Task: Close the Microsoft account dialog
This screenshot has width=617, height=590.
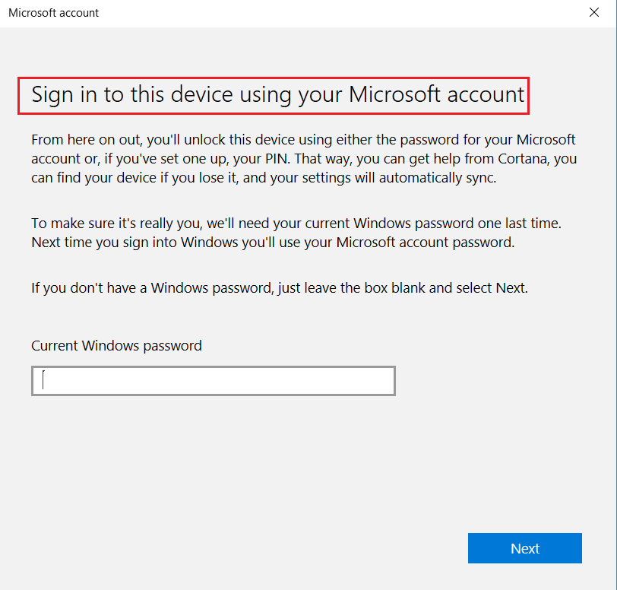Action: click(593, 13)
